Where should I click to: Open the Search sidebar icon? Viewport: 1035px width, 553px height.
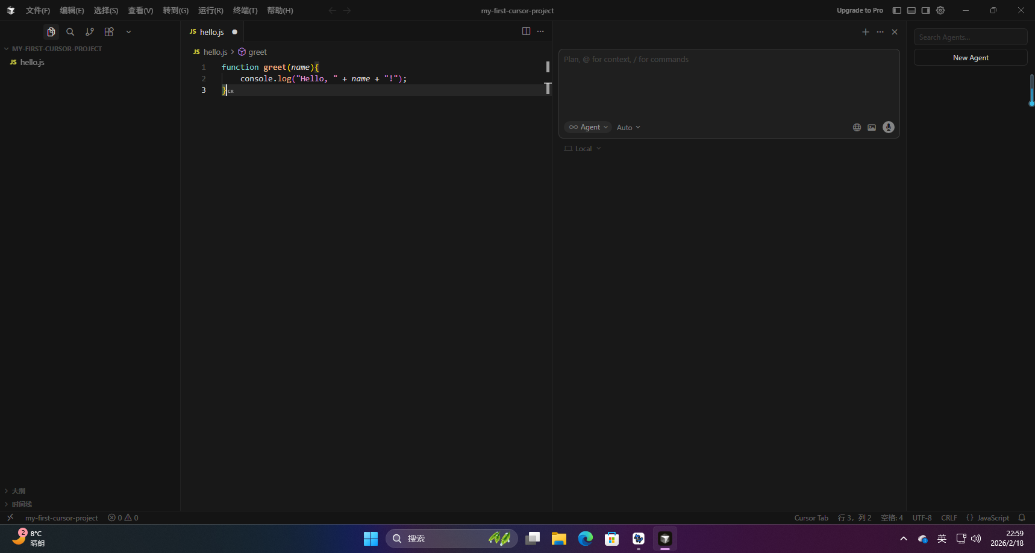[x=70, y=32]
